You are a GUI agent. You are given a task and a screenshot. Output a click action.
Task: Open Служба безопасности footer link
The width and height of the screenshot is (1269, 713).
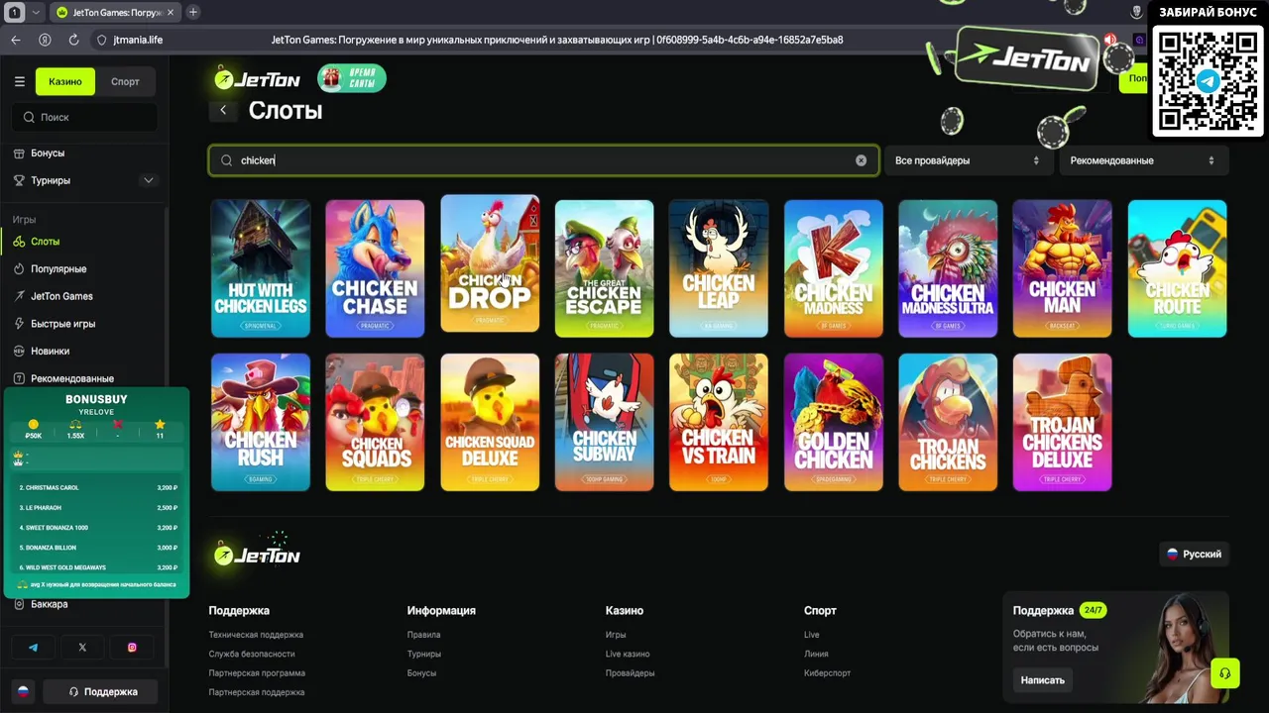(252, 654)
